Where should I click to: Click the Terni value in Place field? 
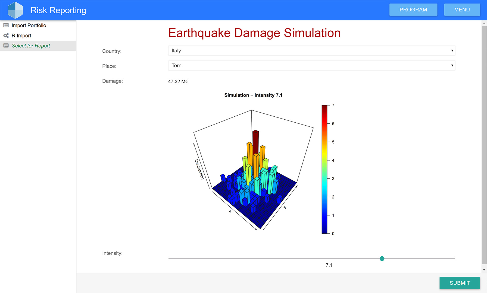177,66
